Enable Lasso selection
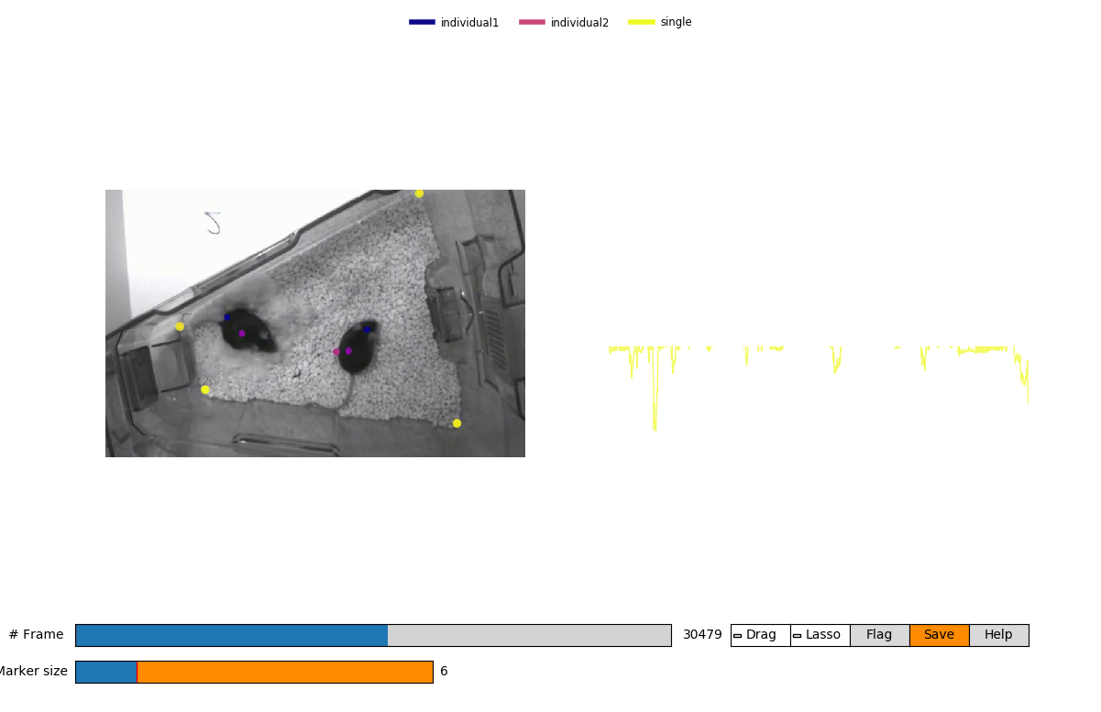1101x712 pixels. [x=819, y=634]
